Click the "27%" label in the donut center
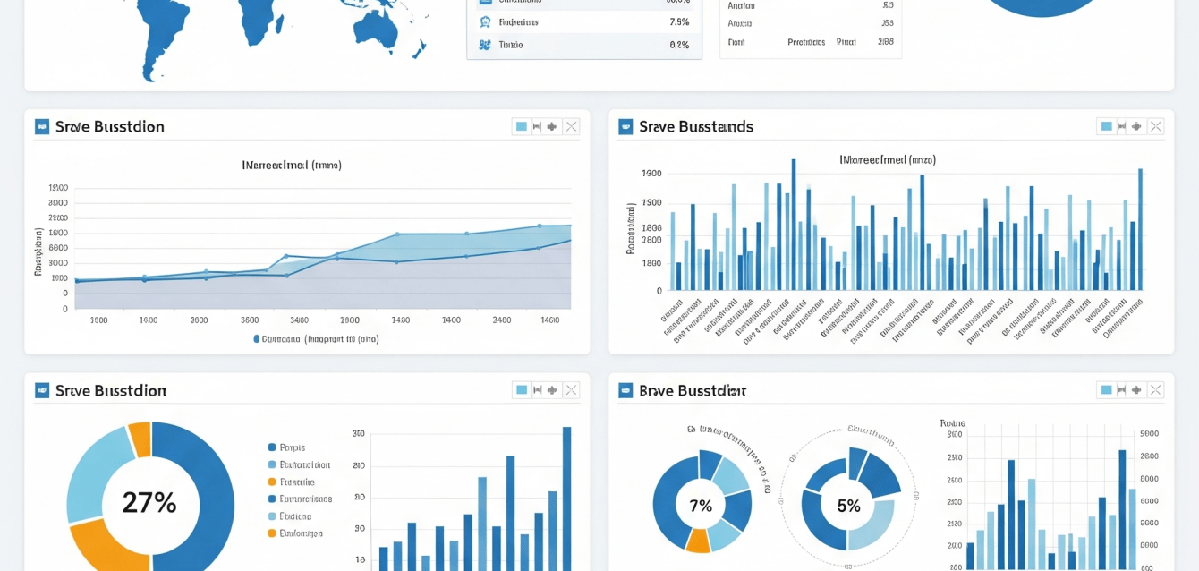Screen dimensions: 1199x571 (149, 502)
